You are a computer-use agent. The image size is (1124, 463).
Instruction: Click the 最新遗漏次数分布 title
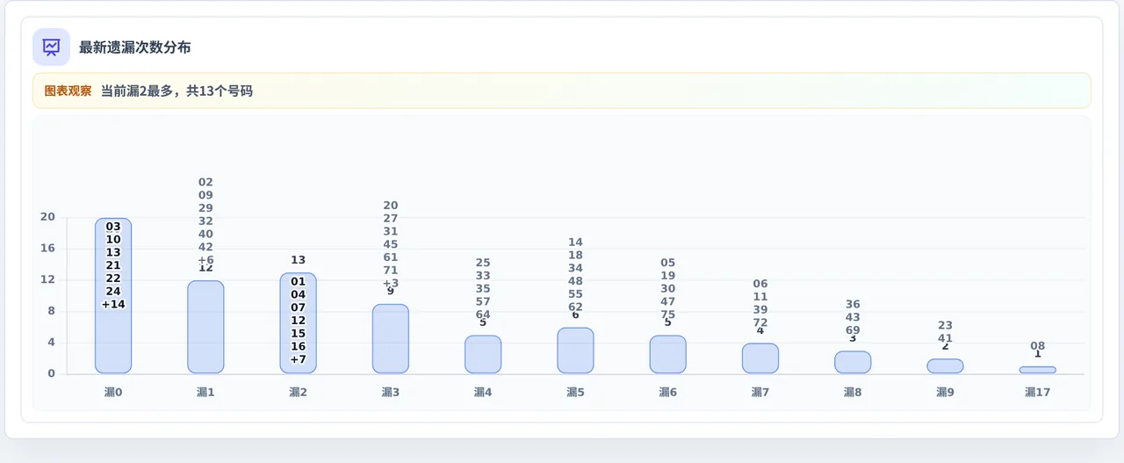(x=135, y=47)
